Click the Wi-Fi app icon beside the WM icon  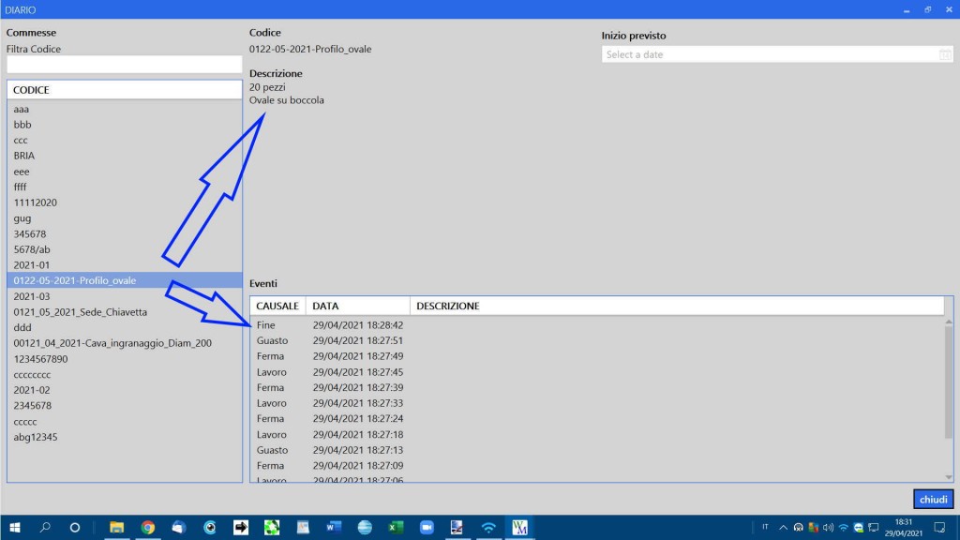click(x=488, y=527)
